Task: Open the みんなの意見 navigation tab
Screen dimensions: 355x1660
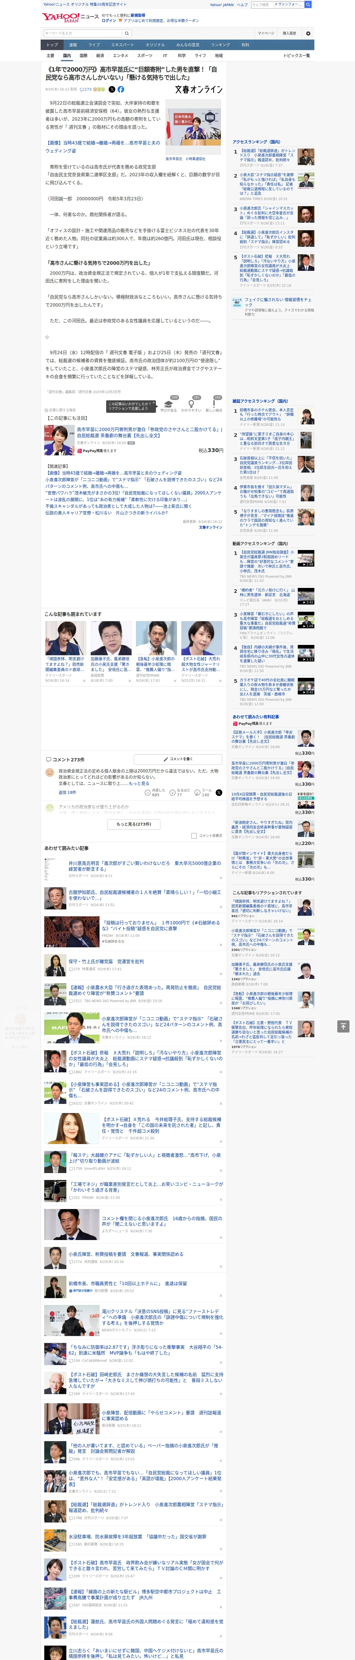Action: [188, 45]
